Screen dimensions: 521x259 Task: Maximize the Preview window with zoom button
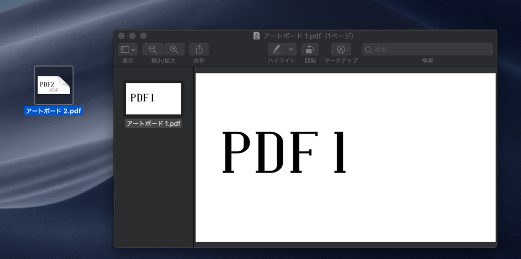click(x=143, y=36)
